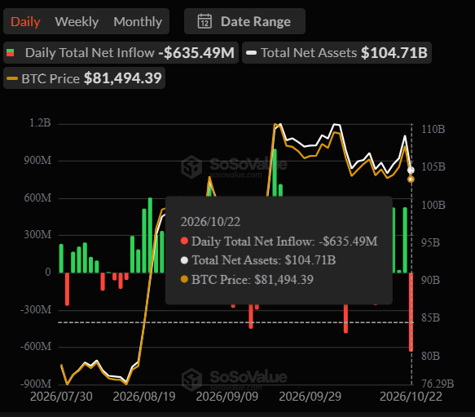
Task: Click the 80B right axis label
Action: coord(430,356)
